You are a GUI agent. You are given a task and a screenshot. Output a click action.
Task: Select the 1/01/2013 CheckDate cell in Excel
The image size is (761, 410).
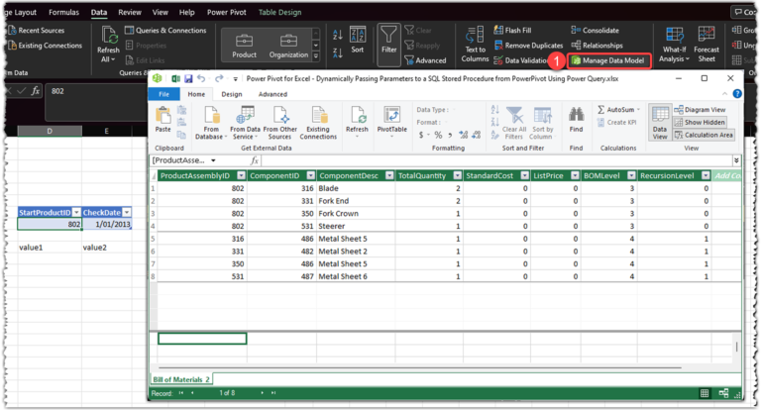tap(107, 224)
